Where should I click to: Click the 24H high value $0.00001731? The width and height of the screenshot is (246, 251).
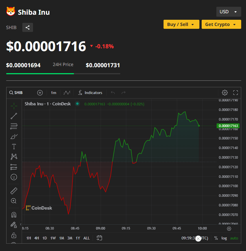pyautogui.click(x=103, y=65)
